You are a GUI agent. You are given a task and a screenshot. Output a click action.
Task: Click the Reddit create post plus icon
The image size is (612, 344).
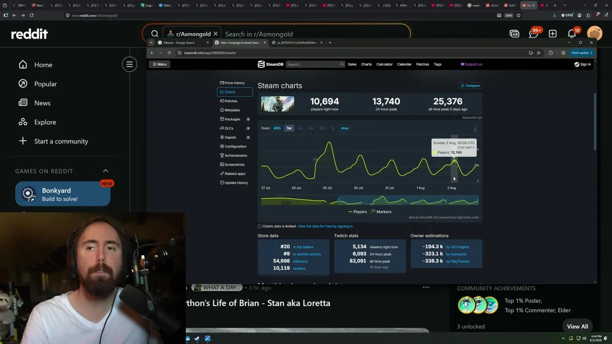click(553, 34)
